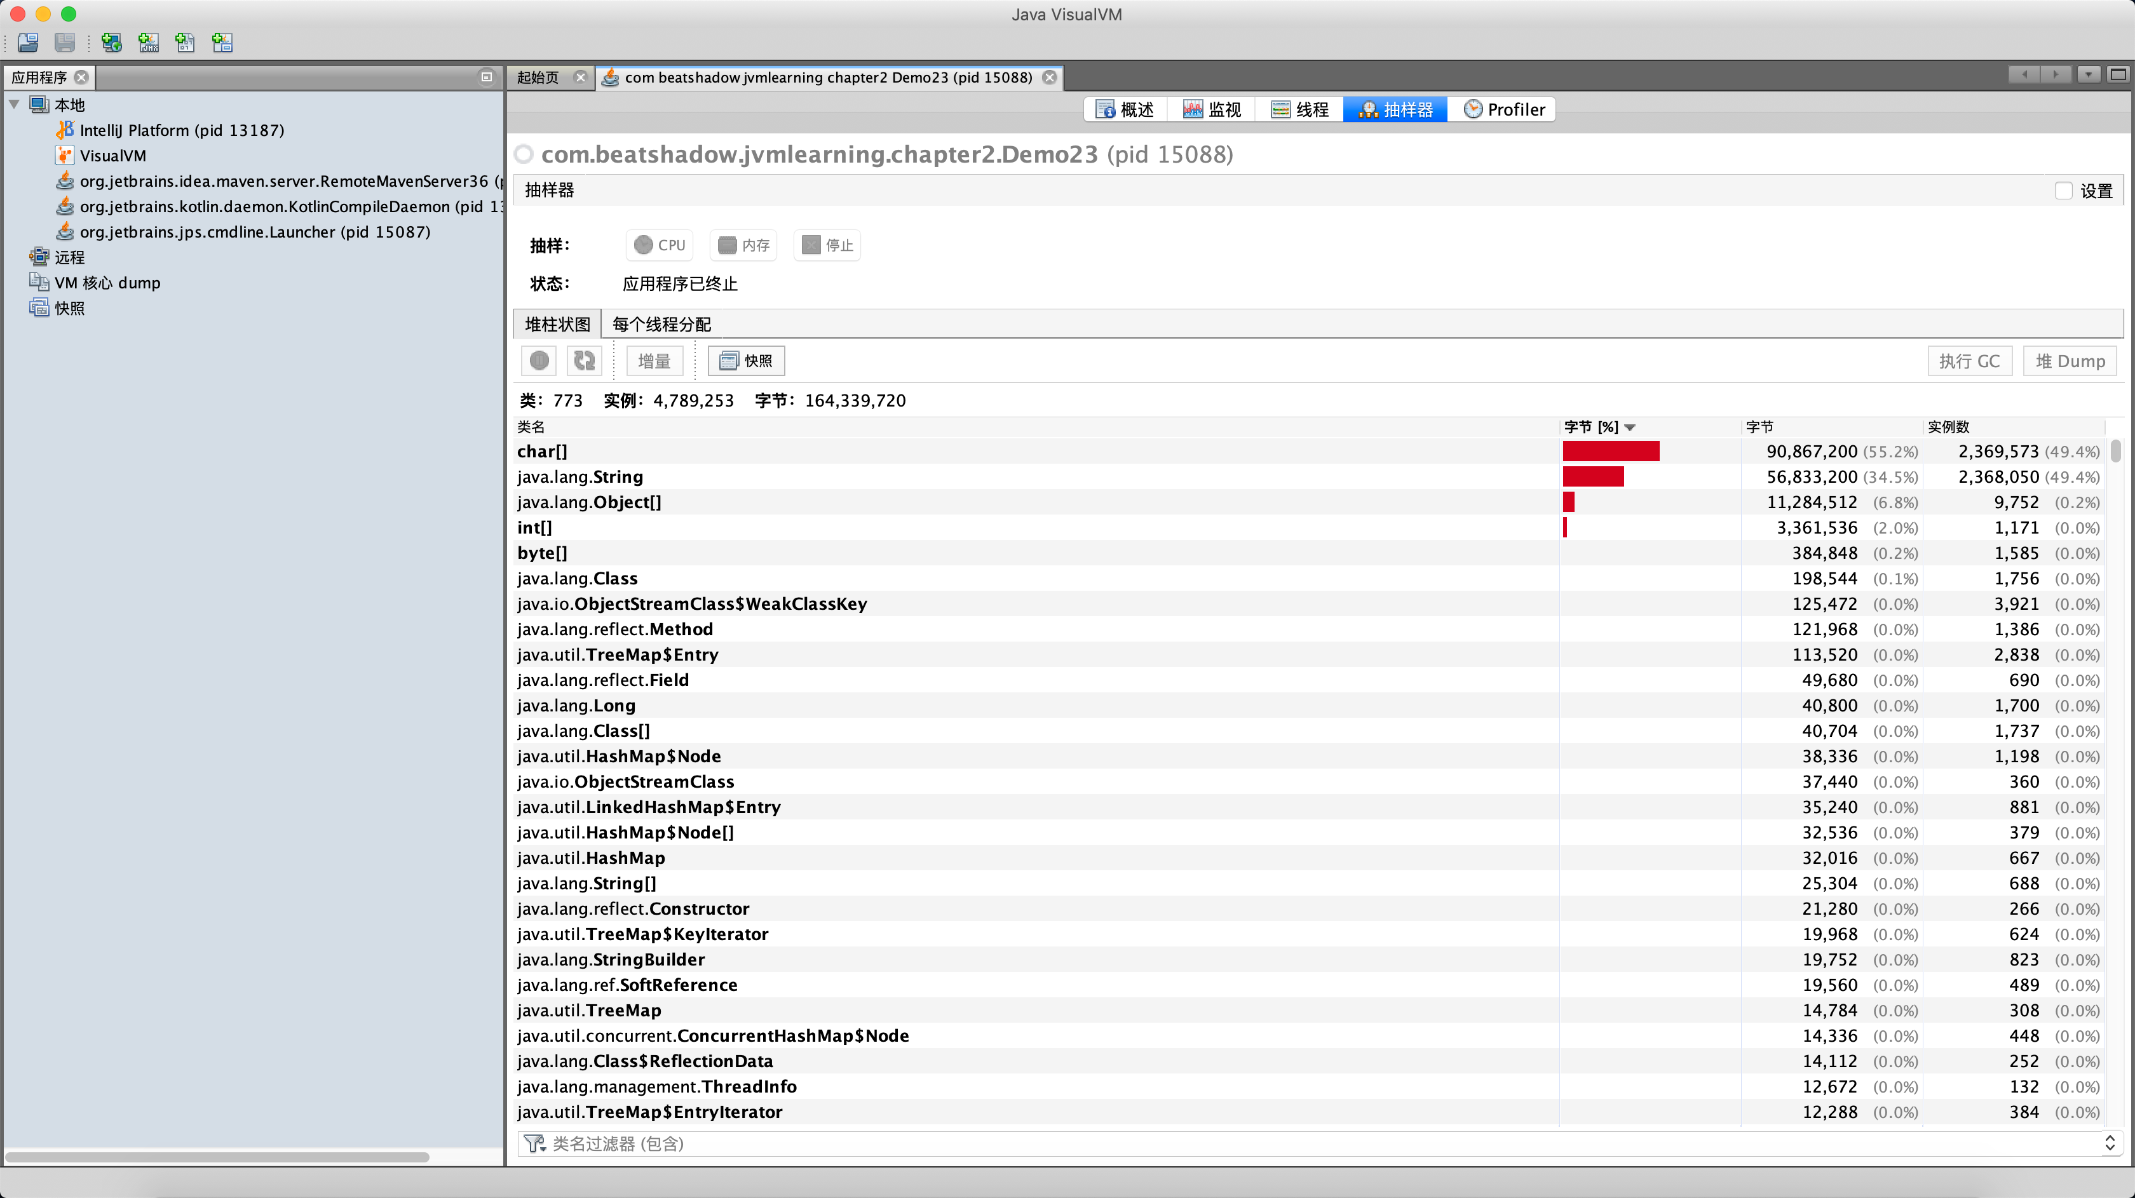Click the 增量 button

(x=654, y=360)
